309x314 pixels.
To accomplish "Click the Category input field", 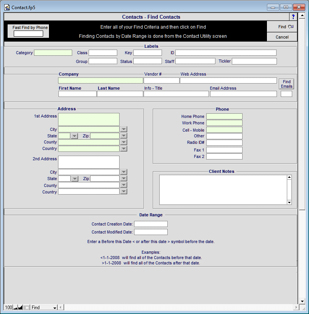I will click(53, 53).
